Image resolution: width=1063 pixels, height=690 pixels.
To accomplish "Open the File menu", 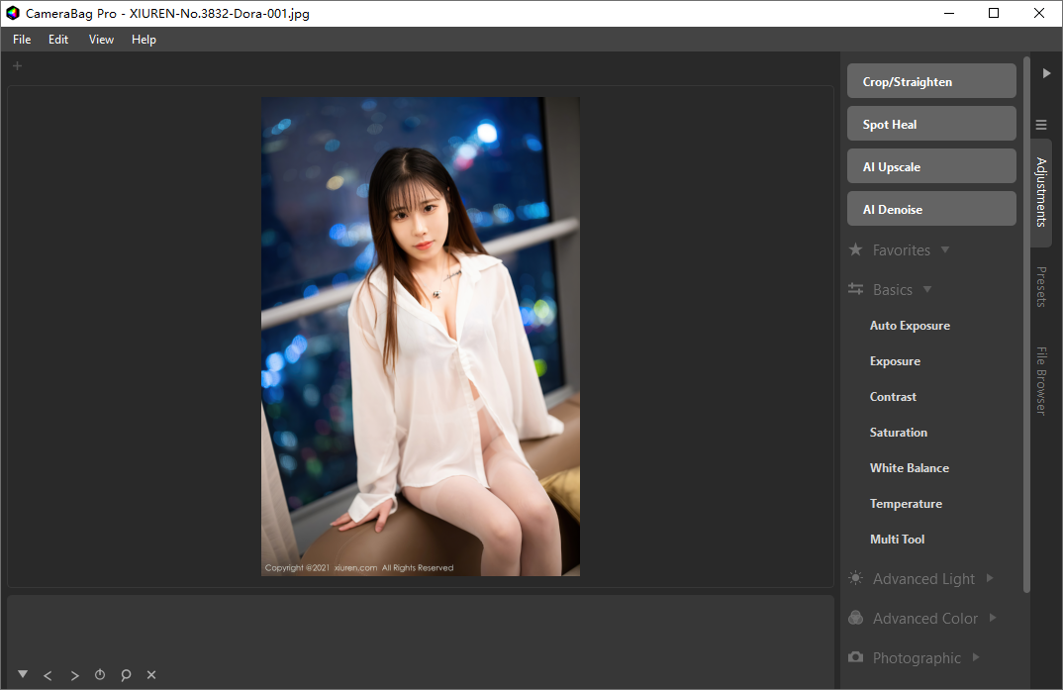I will 21,40.
